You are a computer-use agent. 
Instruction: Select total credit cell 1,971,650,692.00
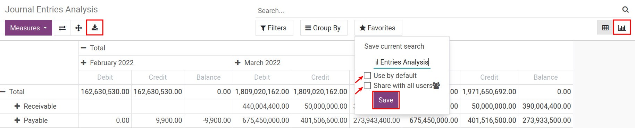489,92
